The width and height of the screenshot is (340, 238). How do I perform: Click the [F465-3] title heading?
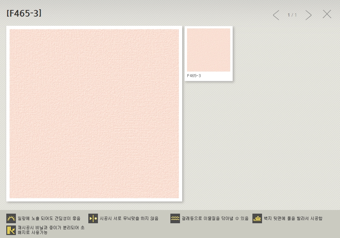[x=24, y=13]
